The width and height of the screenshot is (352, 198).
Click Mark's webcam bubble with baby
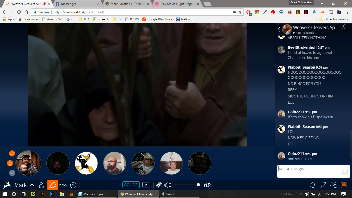click(28, 163)
